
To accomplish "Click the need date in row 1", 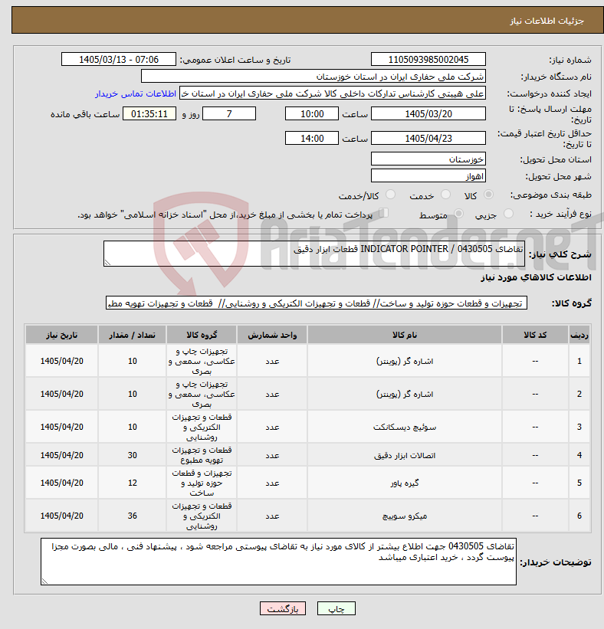I will tap(62, 361).
